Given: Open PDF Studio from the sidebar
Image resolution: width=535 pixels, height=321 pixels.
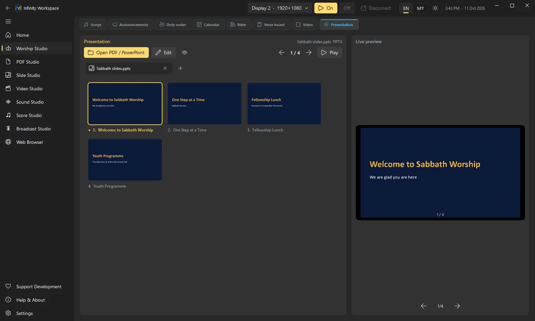Looking at the screenshot, I should pyautogui.click(x=37, y=62).
